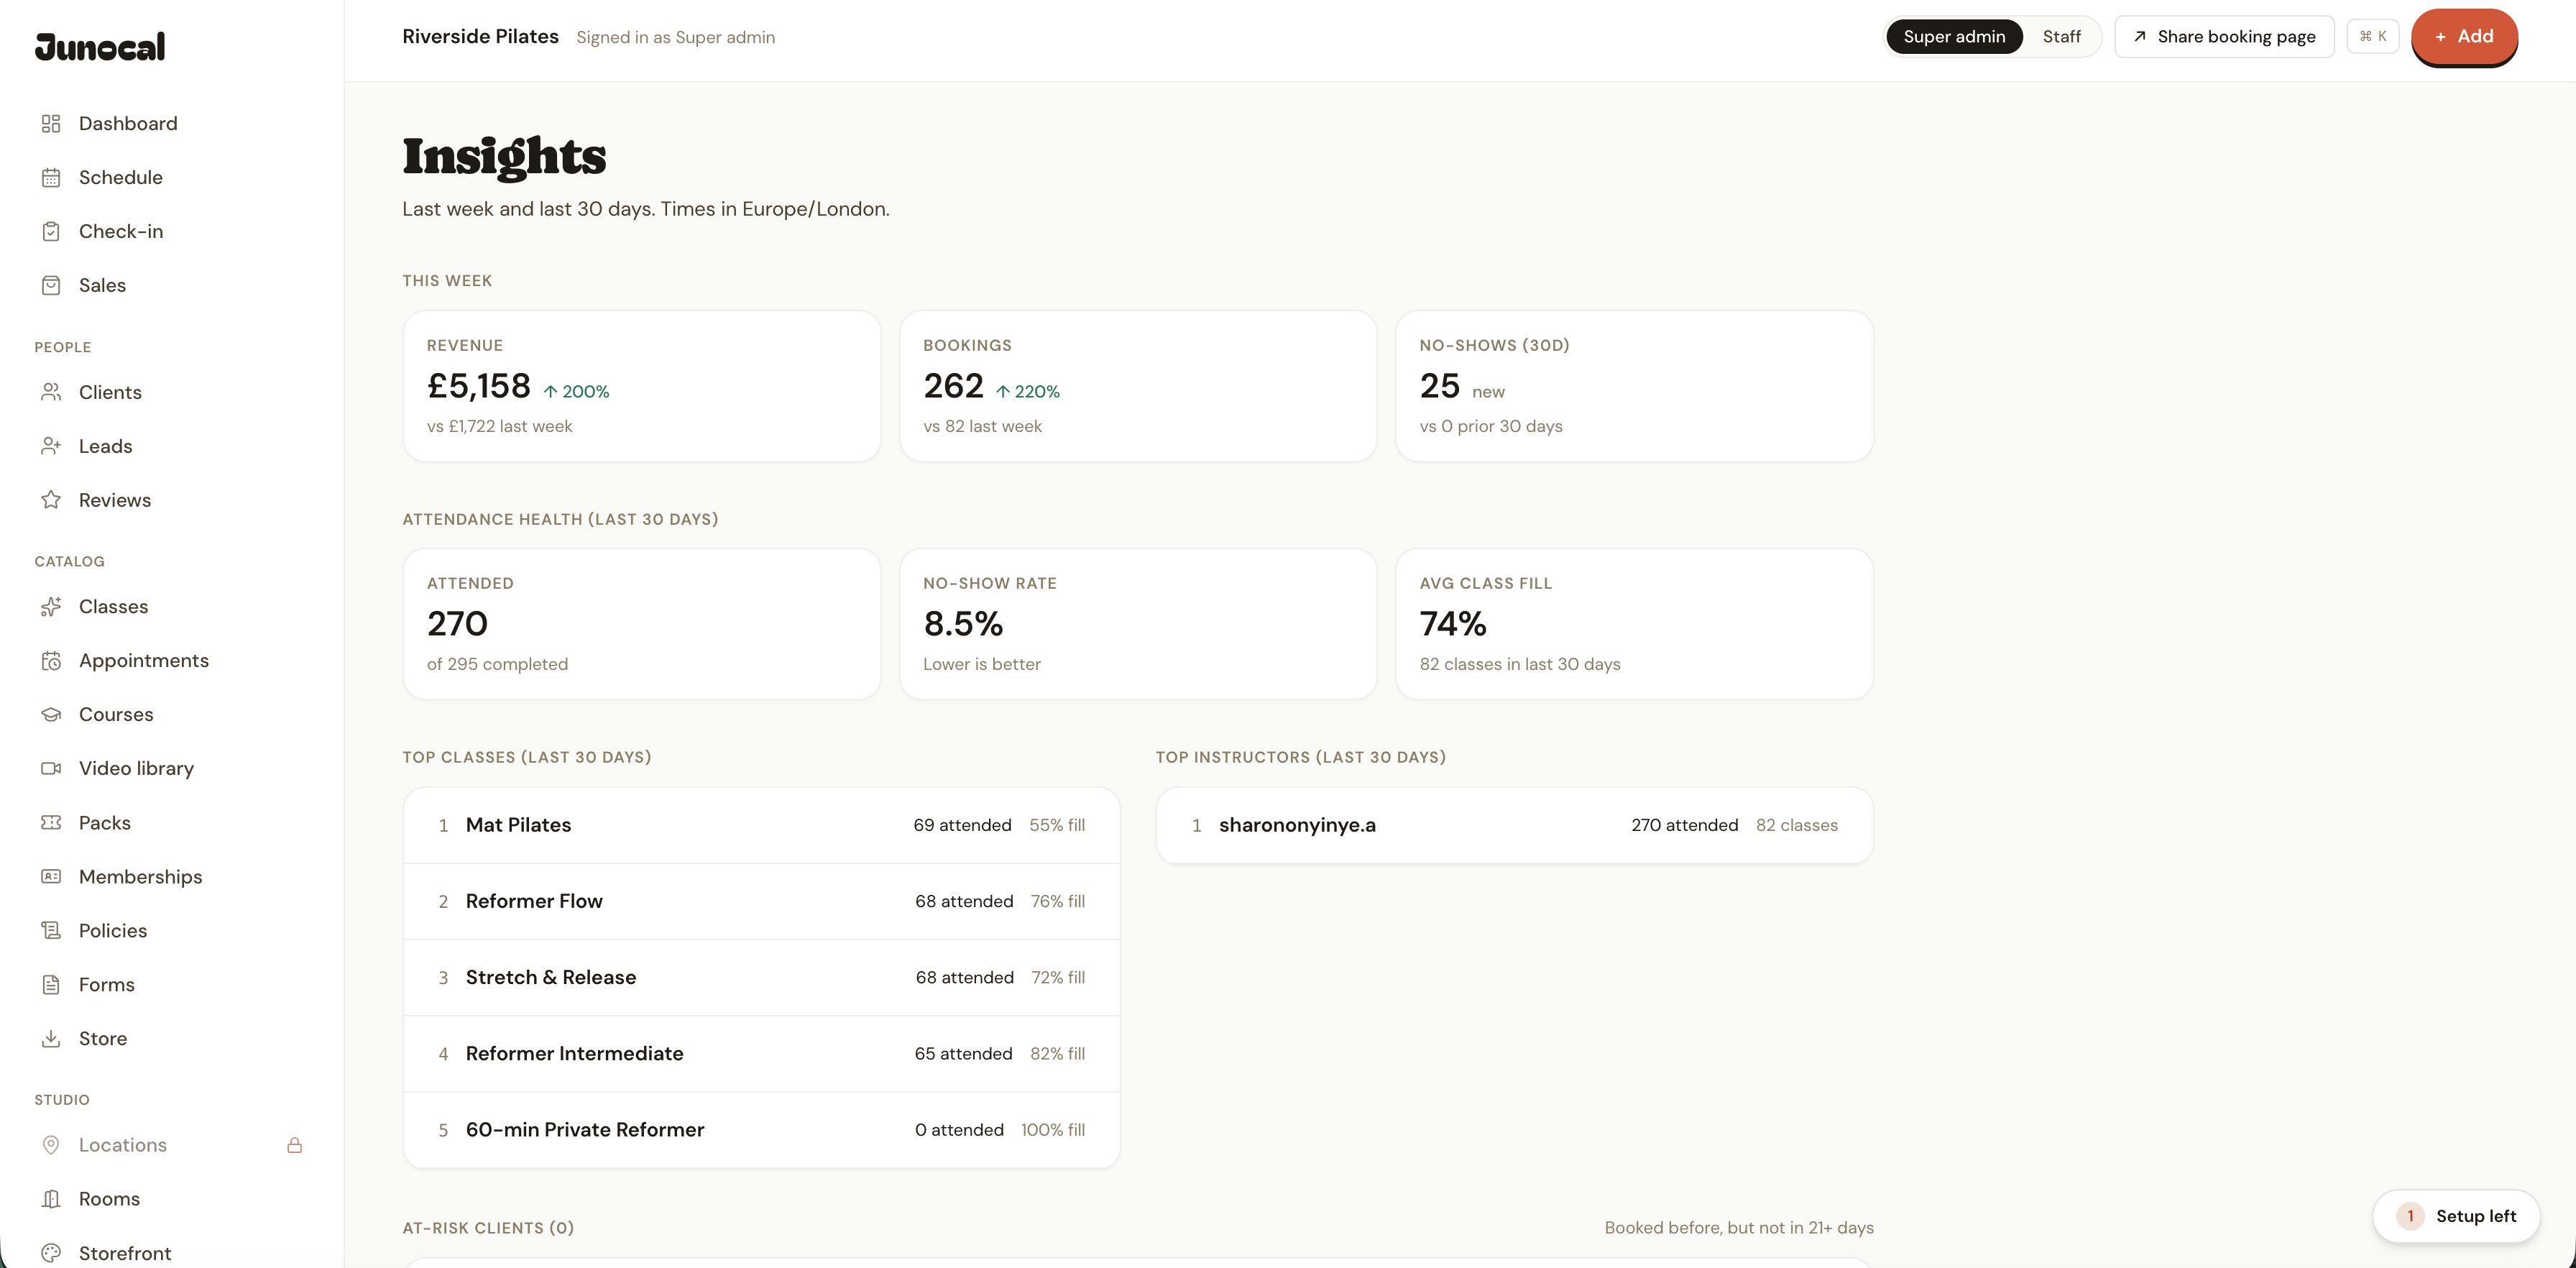
Task: Switch to Staff role view
Action: pyautogui.click(x=2061, y=37)
